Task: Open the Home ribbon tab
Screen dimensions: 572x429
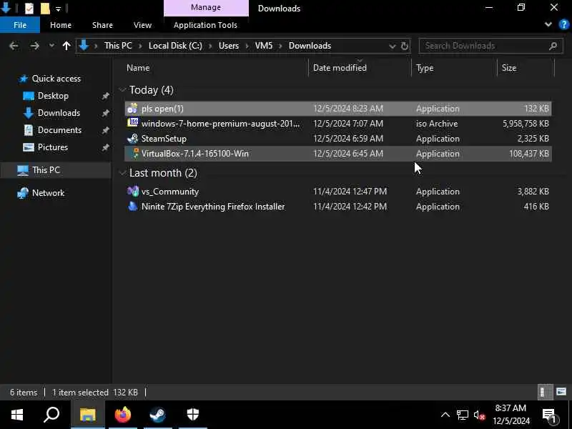Action: click(x=61, y=25)
